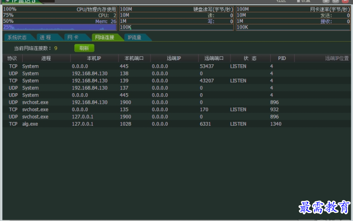Click LISTEN in the port 139 row
Viewport: 353px width, 221px height.
pyautogui.click(x=238, y=81)
